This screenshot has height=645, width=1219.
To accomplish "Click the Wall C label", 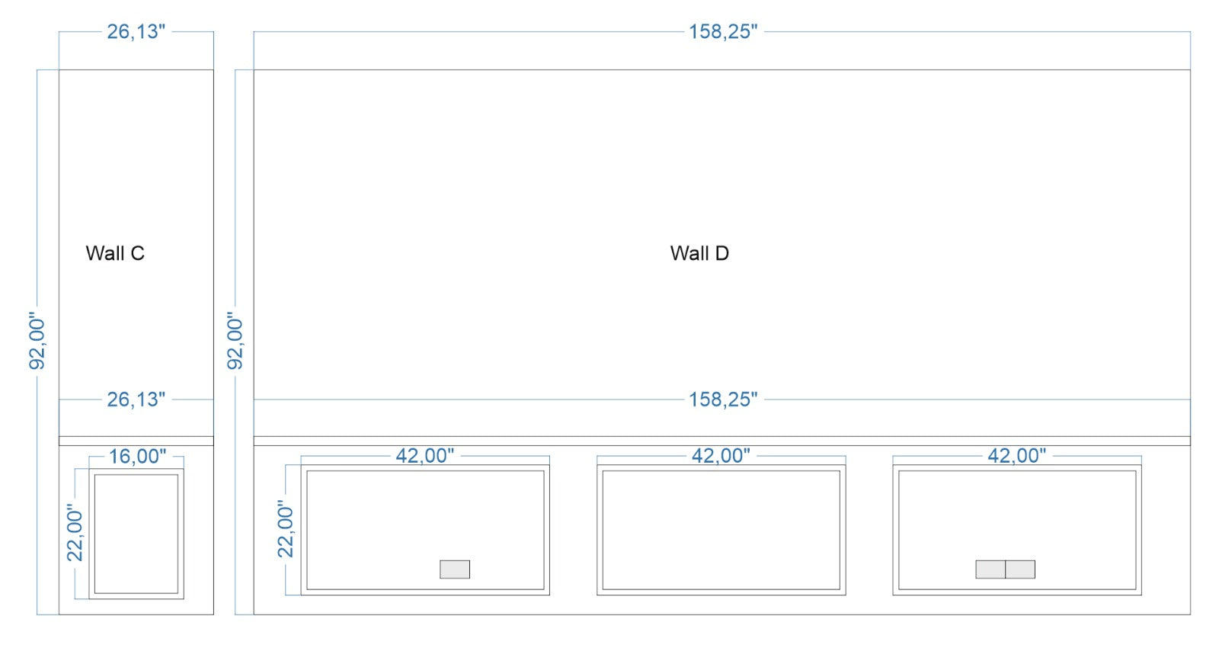I will coord(115,253).
